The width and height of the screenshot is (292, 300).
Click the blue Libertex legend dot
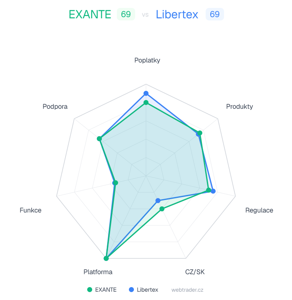(x=131, y=290)
